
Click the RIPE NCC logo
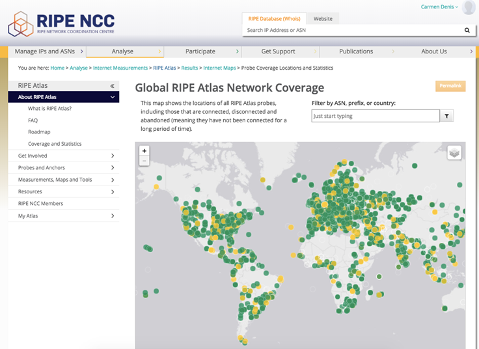click(61, 24)
